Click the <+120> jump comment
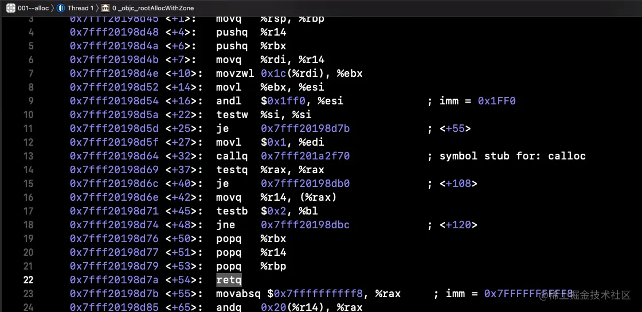 (452, 225)
